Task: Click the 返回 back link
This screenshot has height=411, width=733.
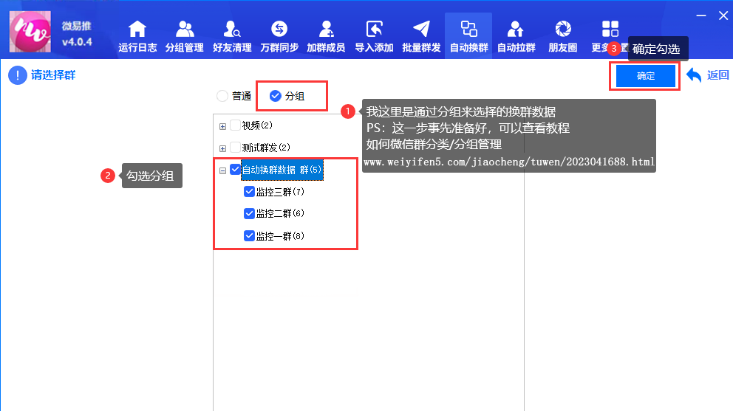Action: click(708, 75)
